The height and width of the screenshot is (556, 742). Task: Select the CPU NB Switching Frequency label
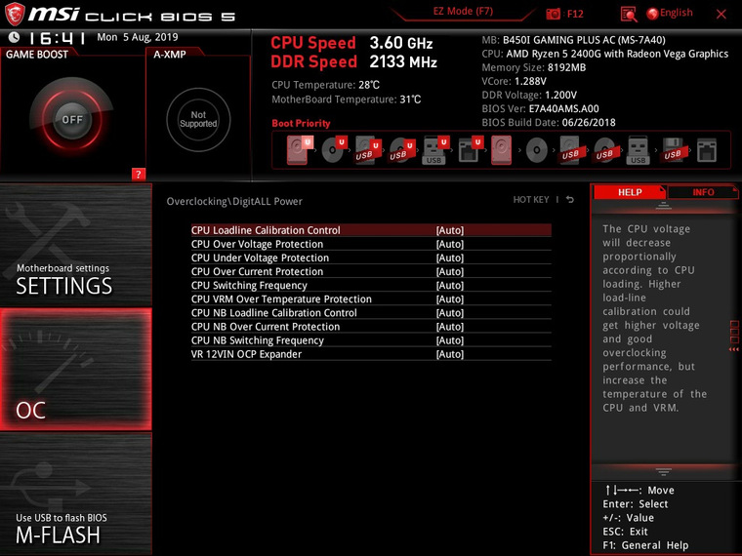[258, 339]
